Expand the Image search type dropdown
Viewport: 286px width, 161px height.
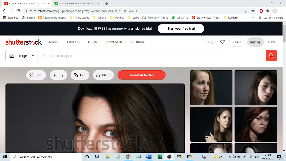point(22,56)
